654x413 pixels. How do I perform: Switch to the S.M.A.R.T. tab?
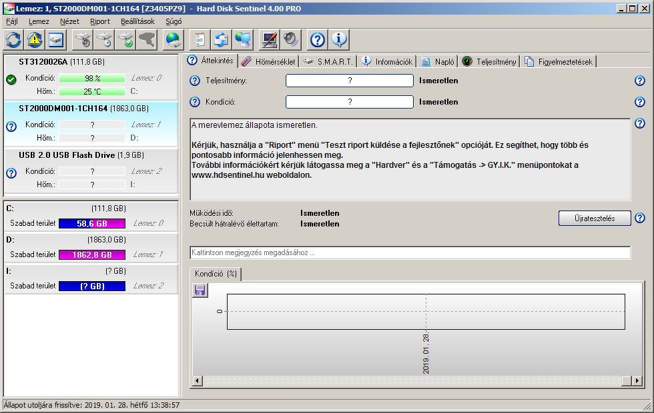(328, 61)
